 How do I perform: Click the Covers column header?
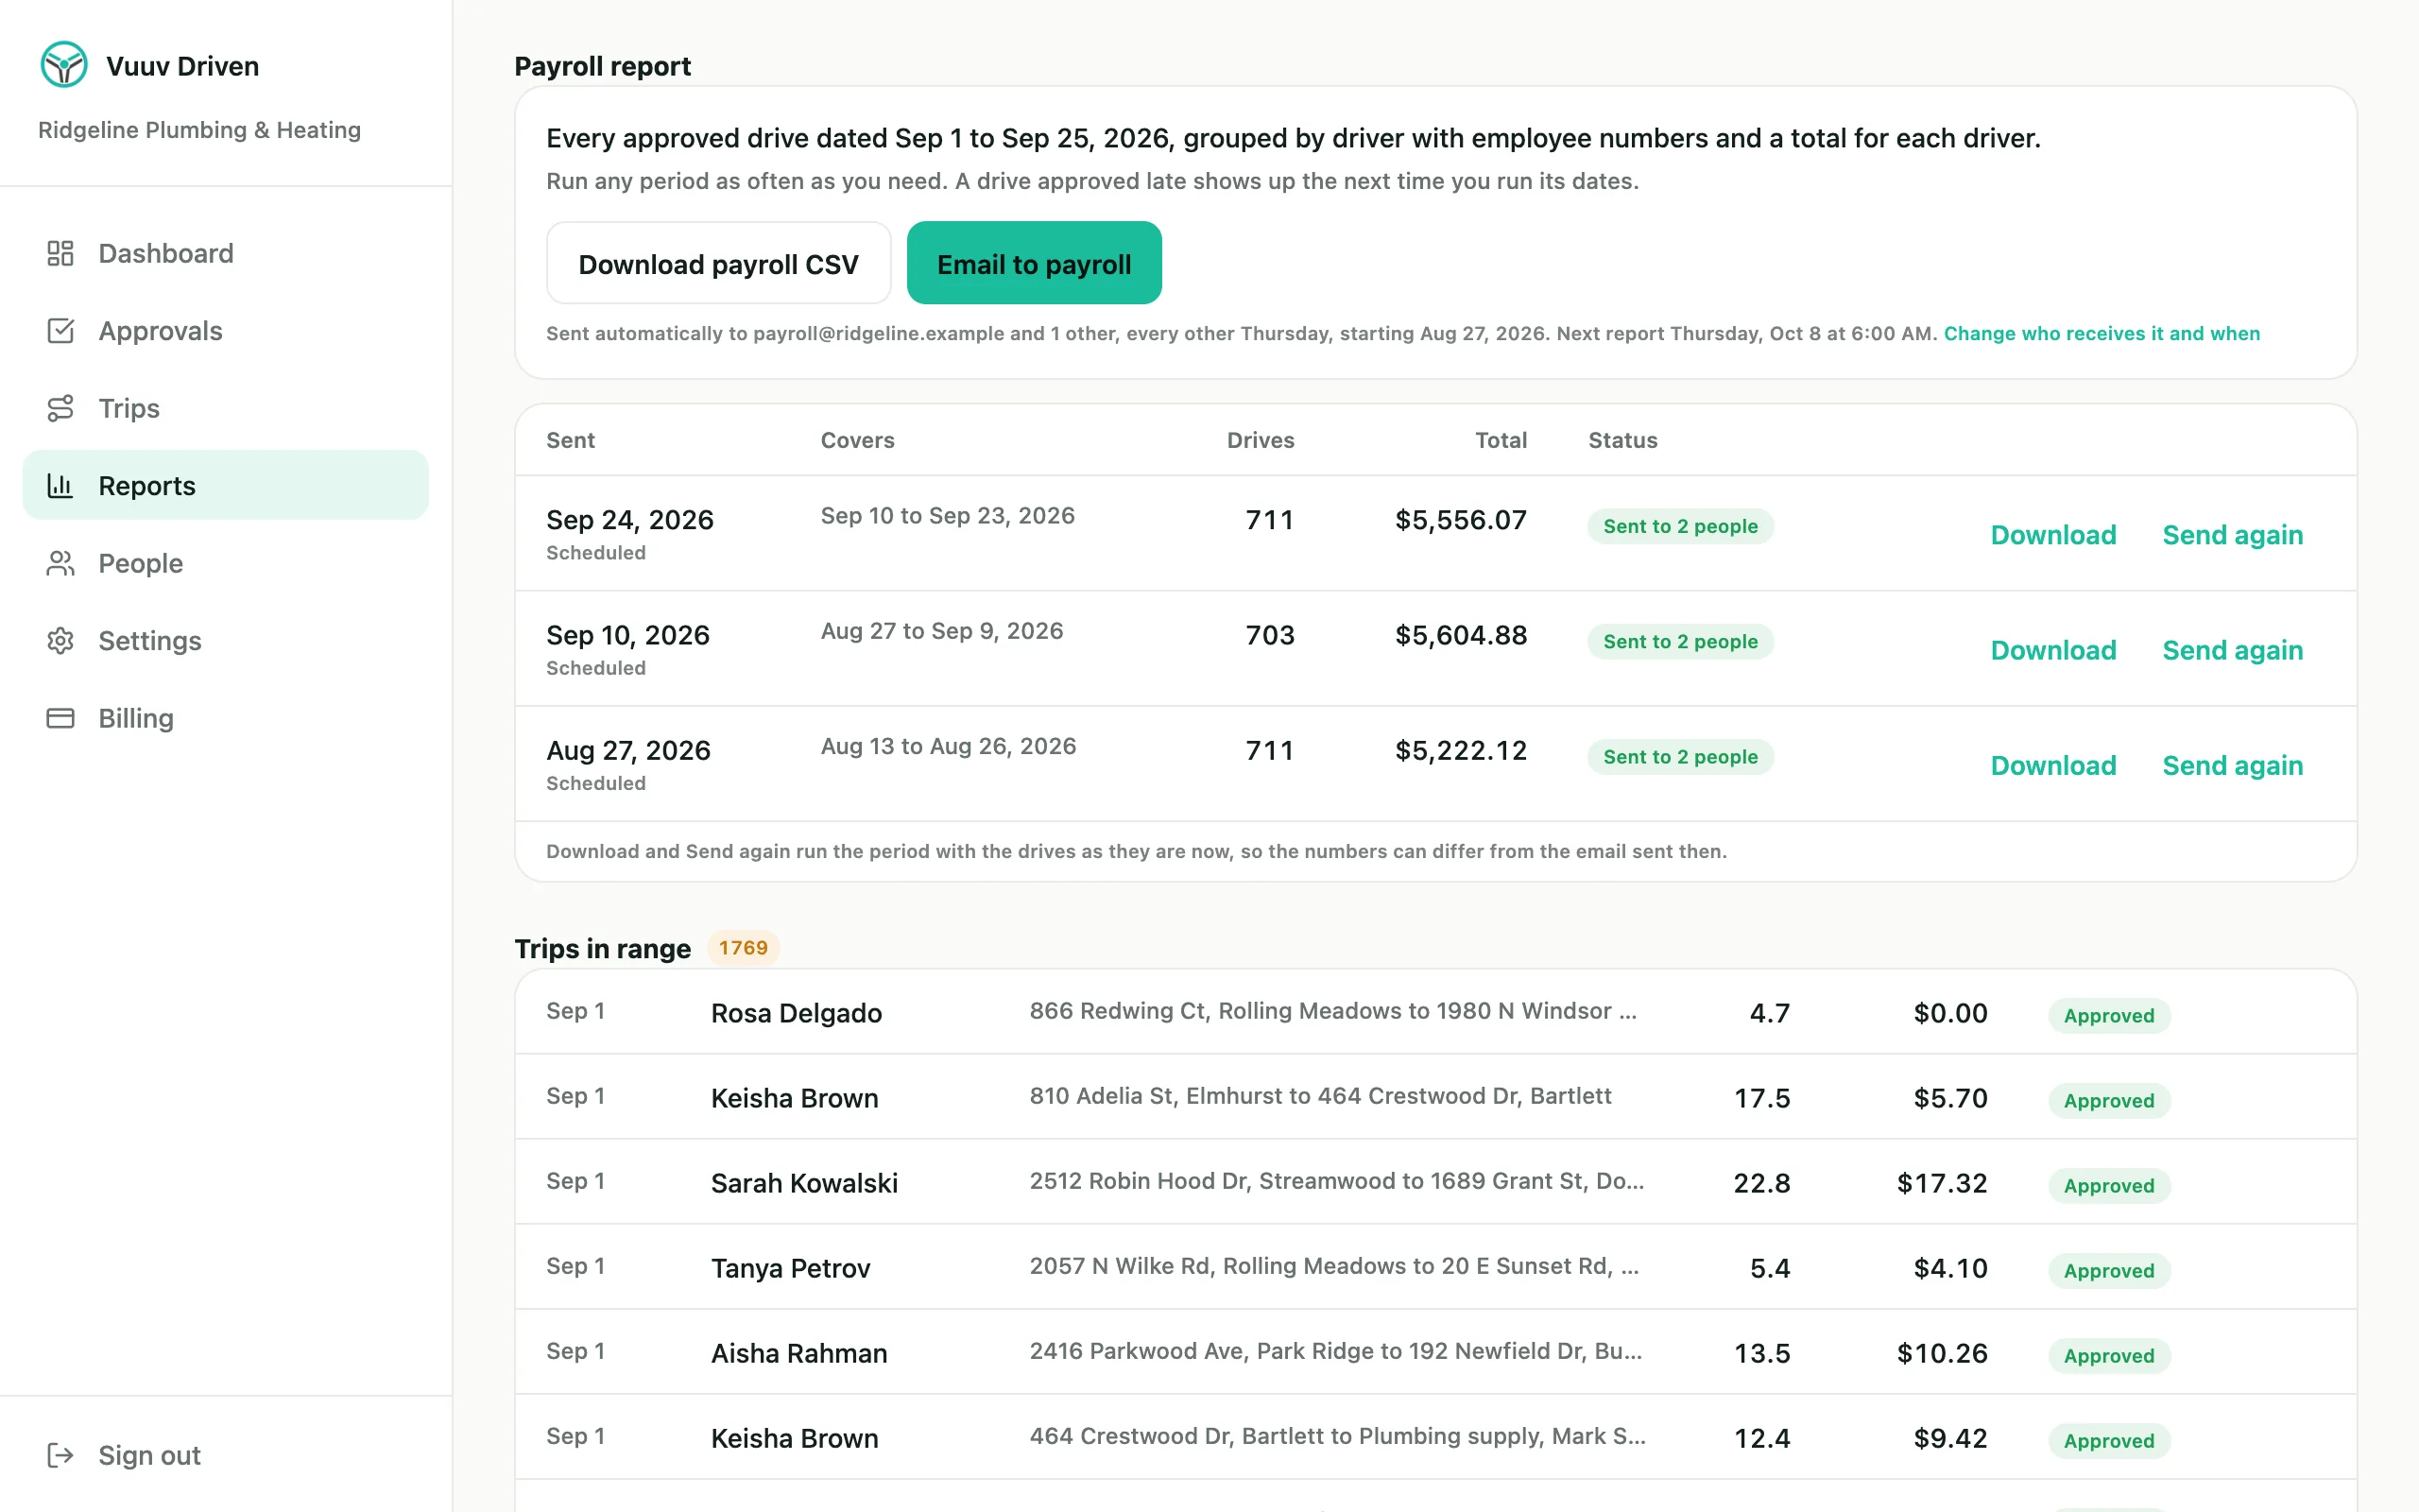coord(857,440)
